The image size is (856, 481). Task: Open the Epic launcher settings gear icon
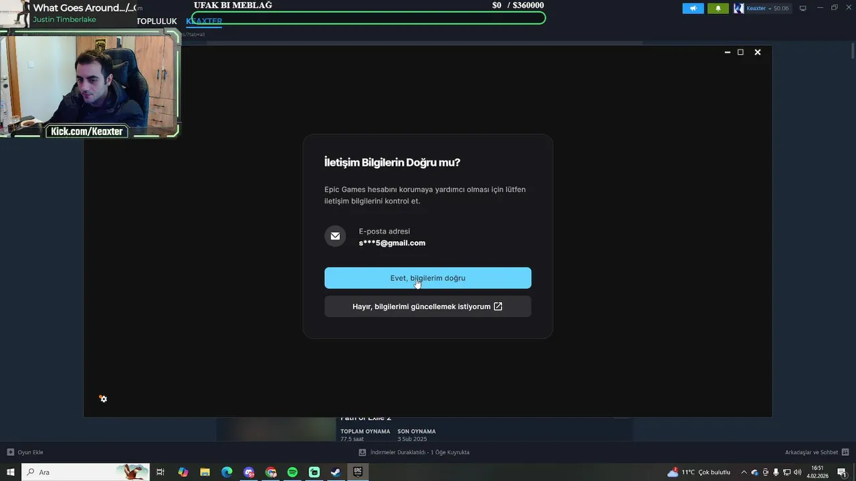pyautogui.click(x=103, y=399)
